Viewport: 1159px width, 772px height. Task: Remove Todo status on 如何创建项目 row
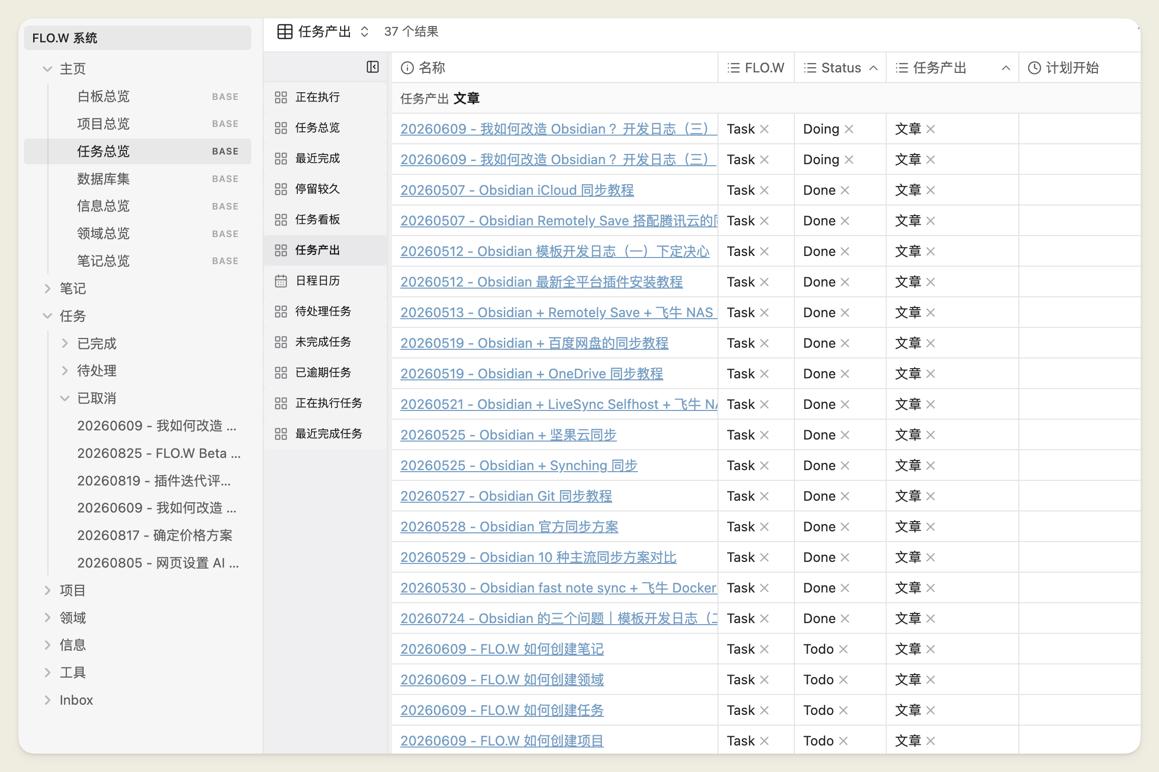(843, 741)
